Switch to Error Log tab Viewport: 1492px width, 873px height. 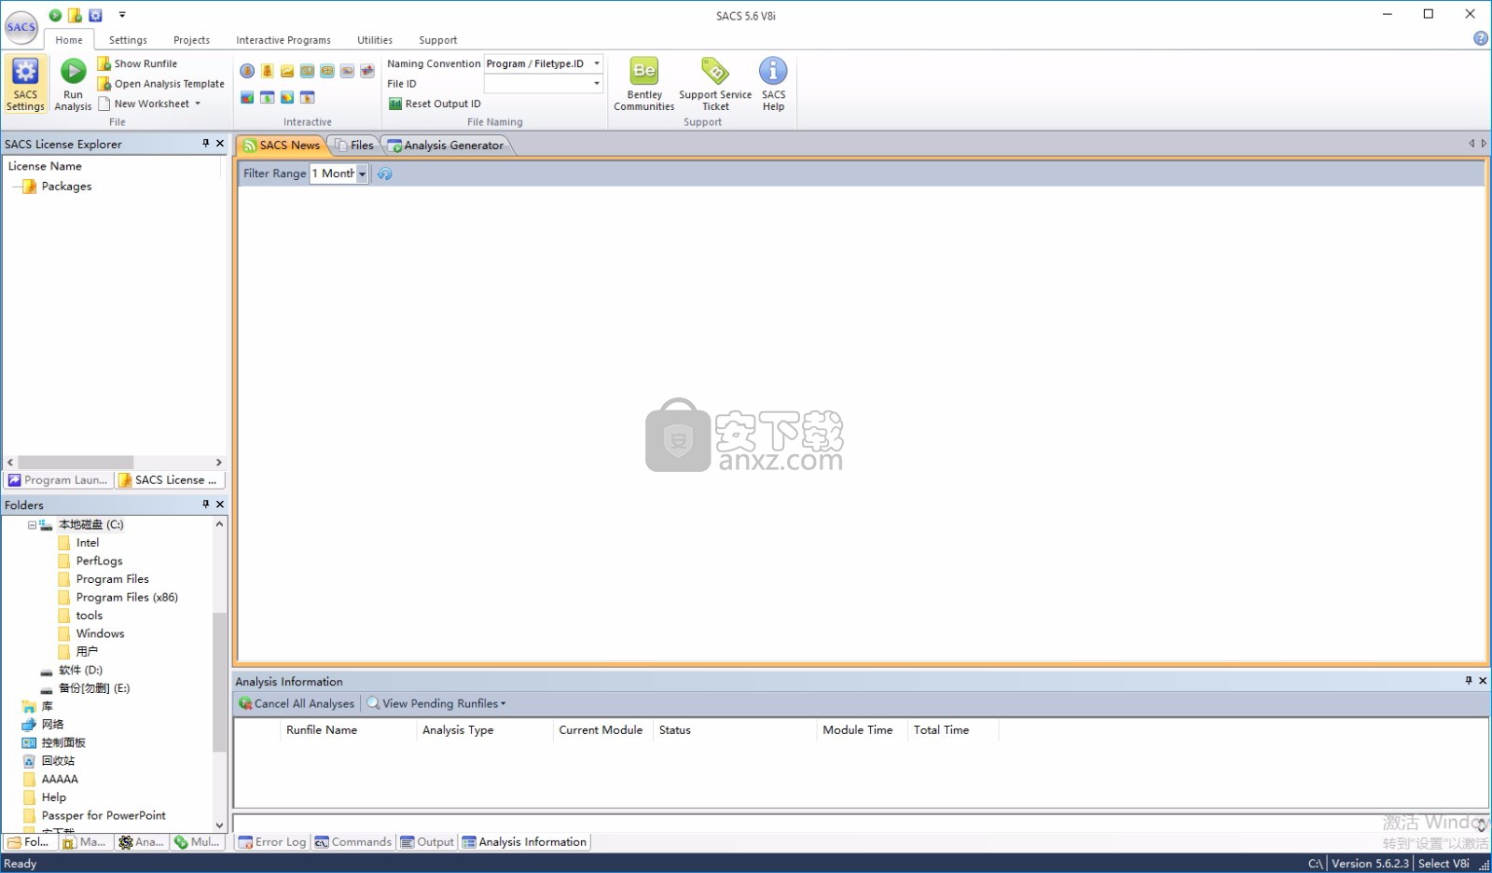click(x=272, y=842)
